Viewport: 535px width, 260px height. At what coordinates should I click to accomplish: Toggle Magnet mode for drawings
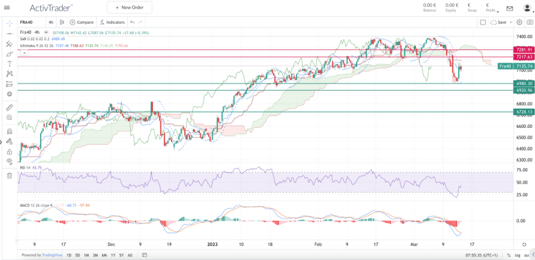click(x=10, y=131)
